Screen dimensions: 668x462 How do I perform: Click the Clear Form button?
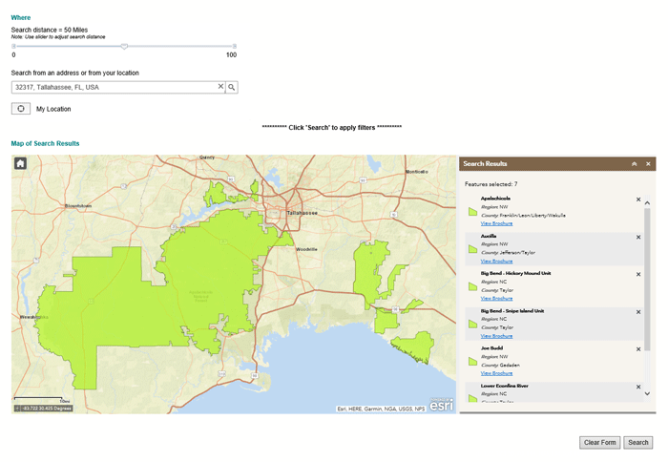point(598,442)
